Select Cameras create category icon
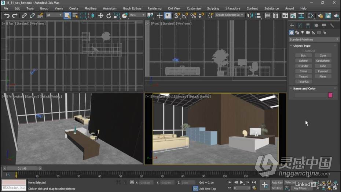 pyautogui.click(x=308, y=32)
